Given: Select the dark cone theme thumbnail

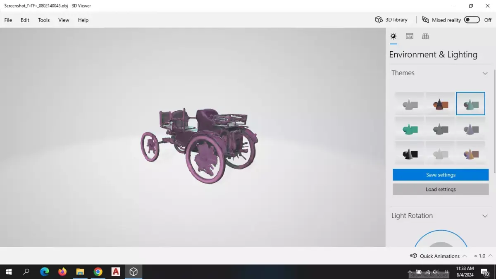Looking at the screenshot, I should click(409, 153).
